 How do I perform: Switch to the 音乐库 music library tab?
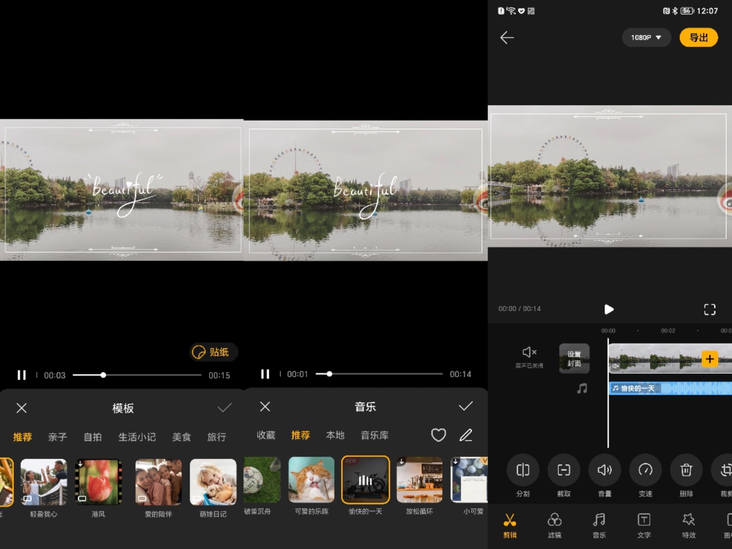point(374,435)
